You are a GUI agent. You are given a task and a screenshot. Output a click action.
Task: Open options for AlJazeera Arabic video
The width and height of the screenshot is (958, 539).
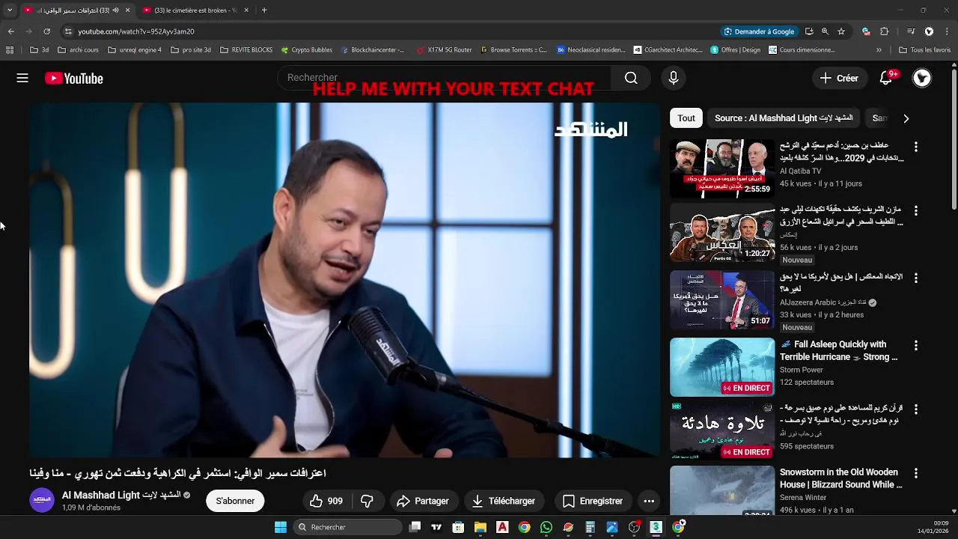click(915, 278)
